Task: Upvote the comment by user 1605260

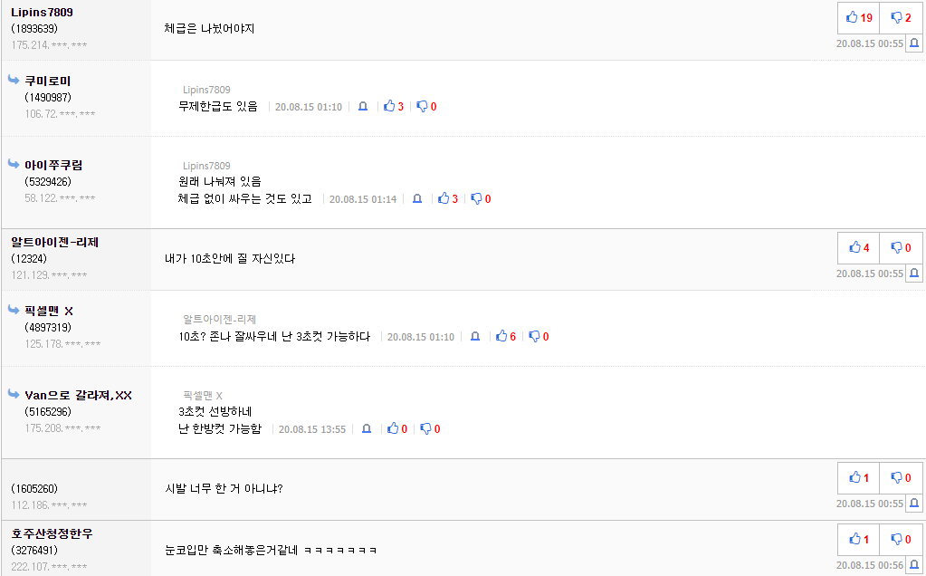Action: 859,477
